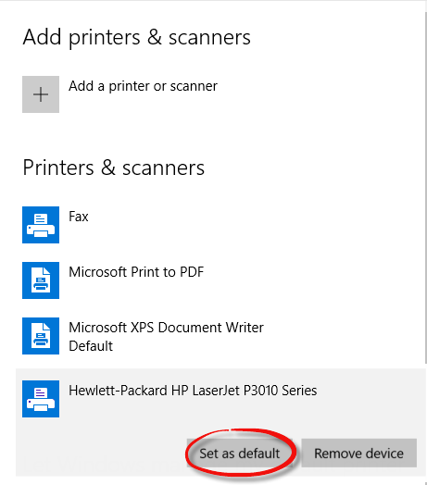The image size is (427, 485).
Task: Select the Microsoft Print to PDF icon
Action: 41,280
